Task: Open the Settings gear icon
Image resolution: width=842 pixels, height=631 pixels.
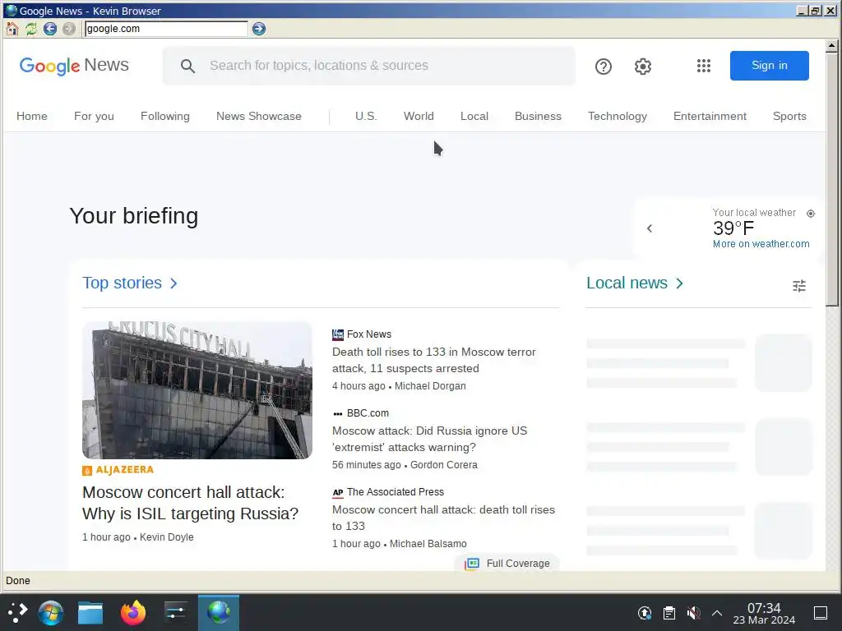Action: pos(643,67)
